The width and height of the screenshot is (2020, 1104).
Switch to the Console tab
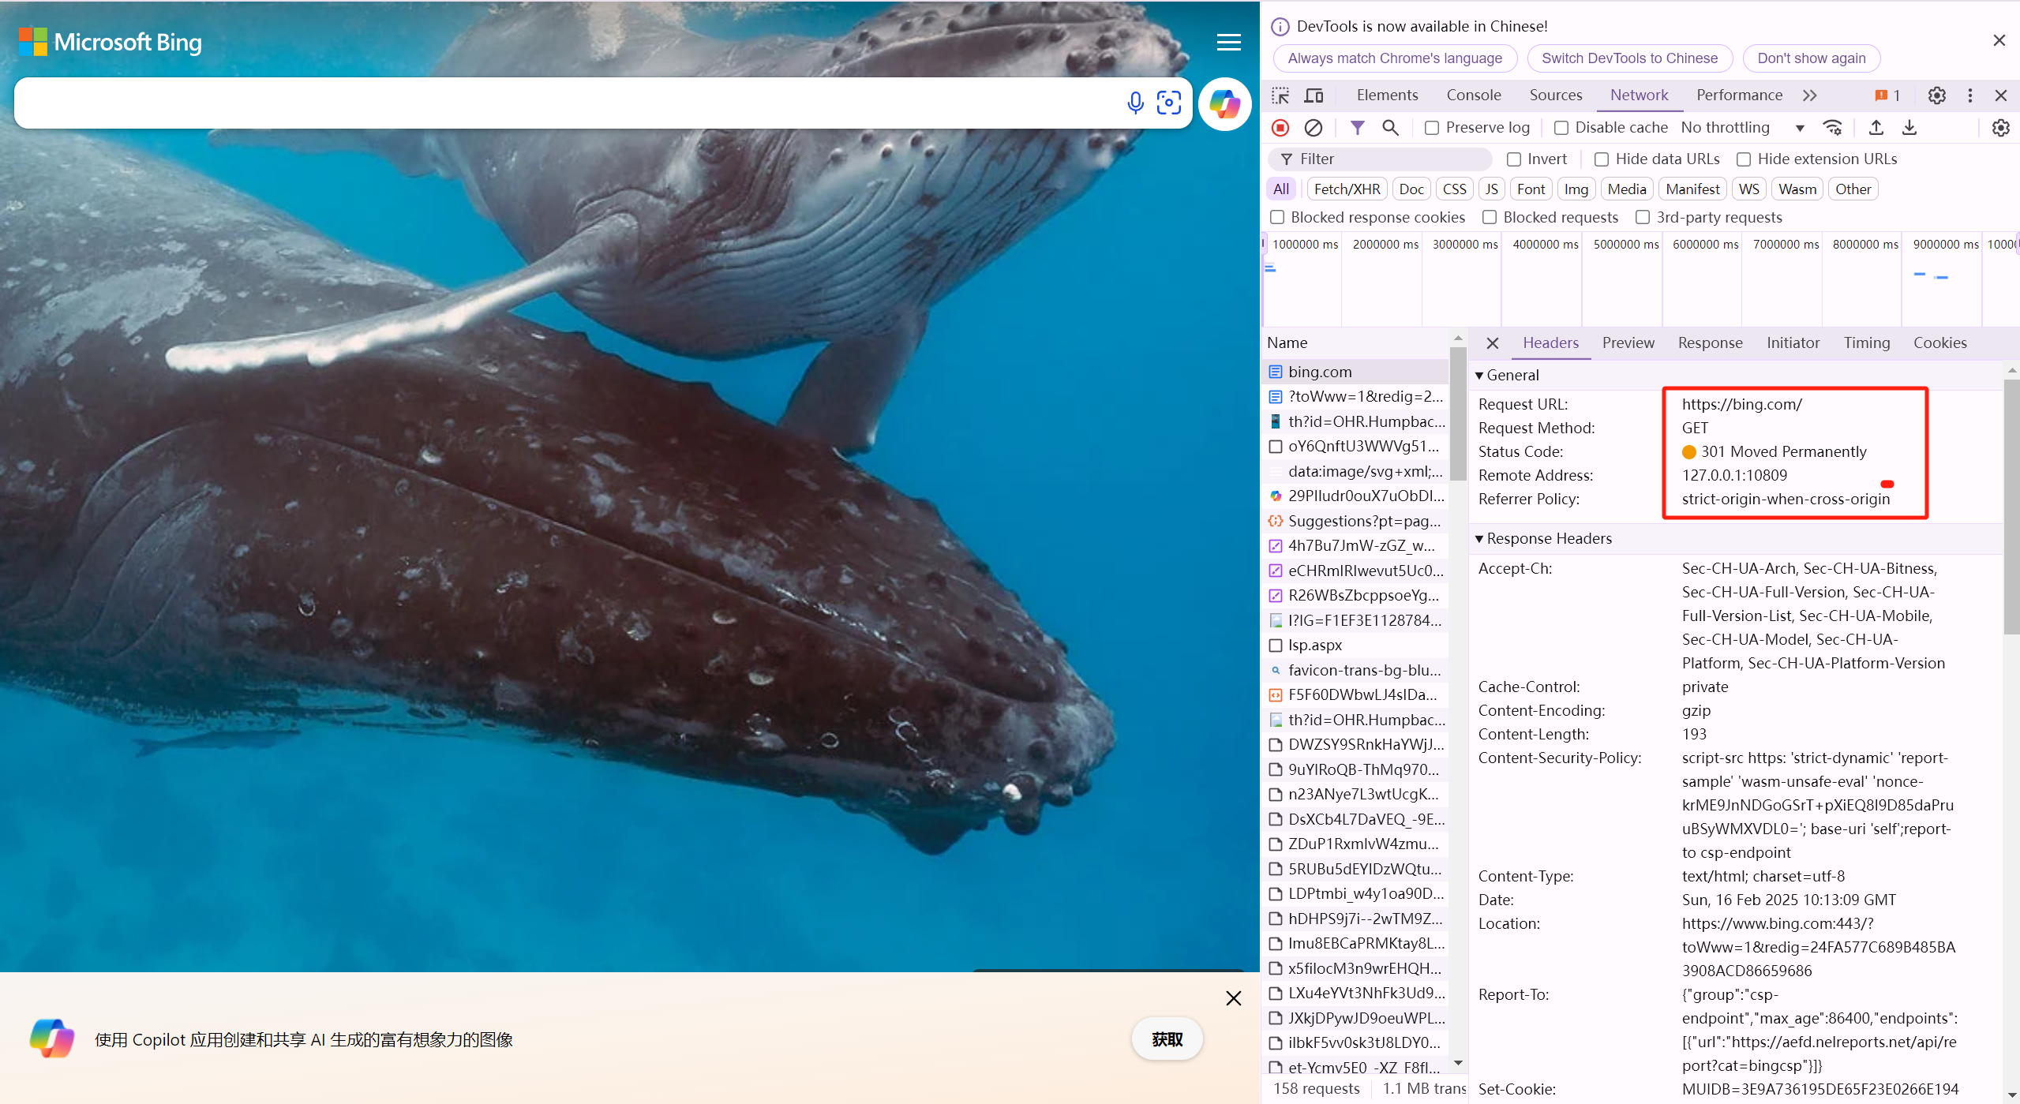[x=1473, y=95]
